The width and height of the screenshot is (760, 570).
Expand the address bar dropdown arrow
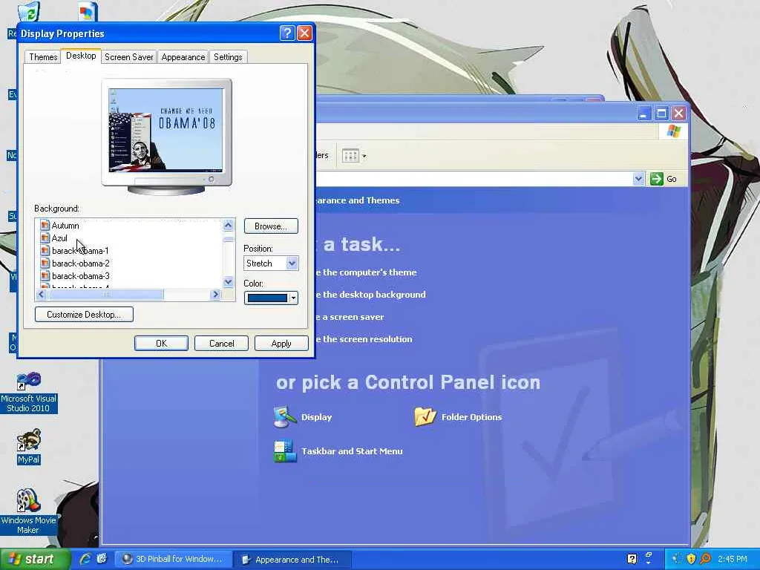[638, 179]
